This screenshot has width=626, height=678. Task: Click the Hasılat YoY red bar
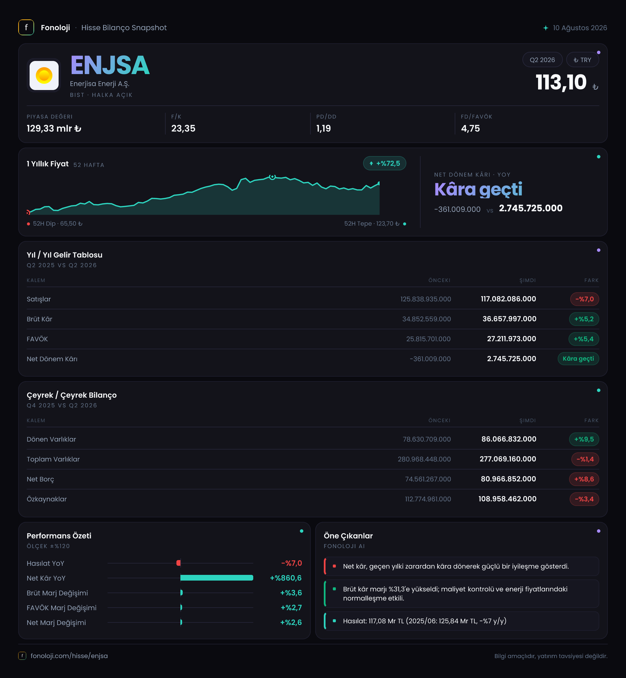tap(178, 563)
